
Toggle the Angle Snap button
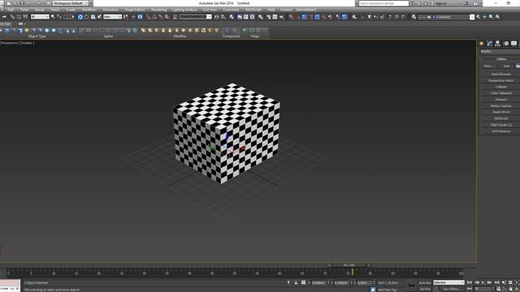pos(154,16)
